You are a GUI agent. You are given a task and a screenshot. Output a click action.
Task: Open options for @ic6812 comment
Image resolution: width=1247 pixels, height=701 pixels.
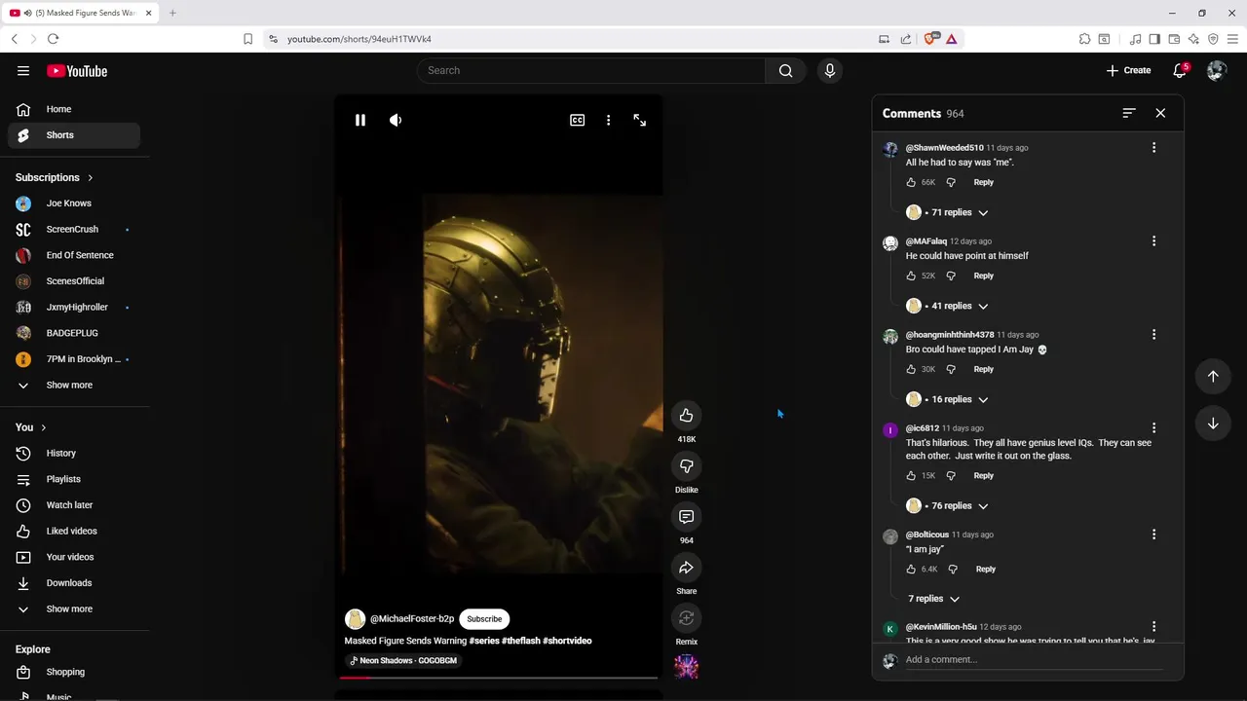click(1153, 428)
